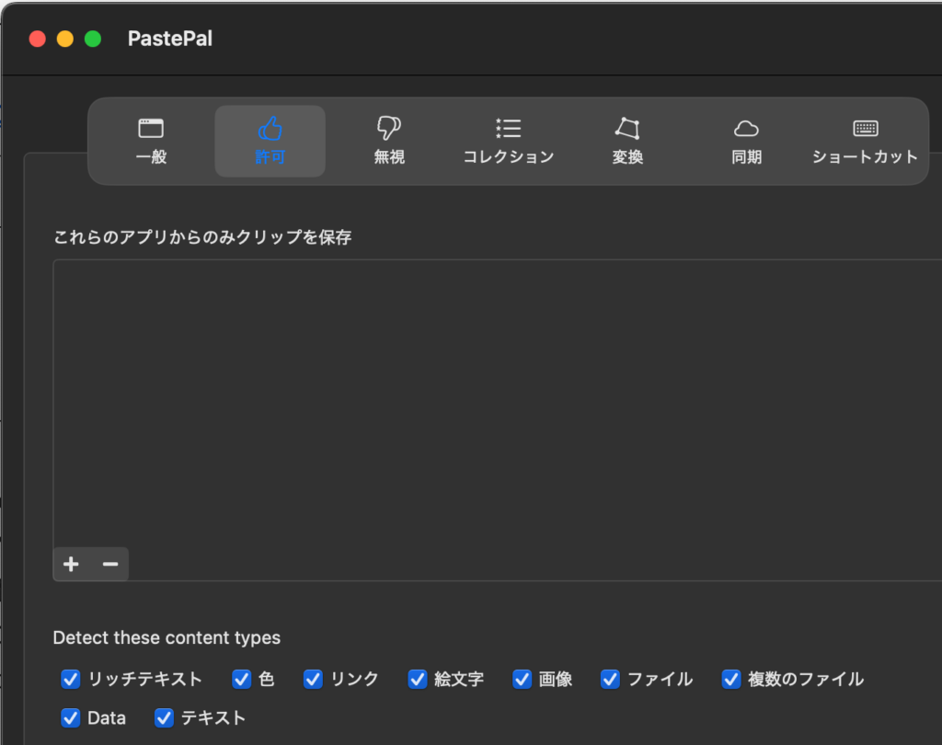
Task: Open the 変換 transform icon
Action: click(627, 129)
